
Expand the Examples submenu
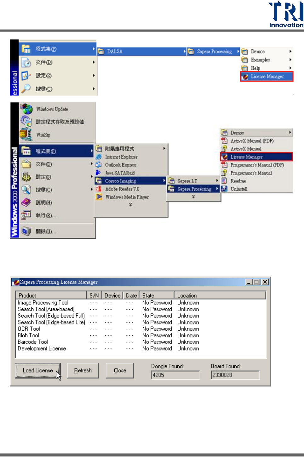[x=267, y=60]
